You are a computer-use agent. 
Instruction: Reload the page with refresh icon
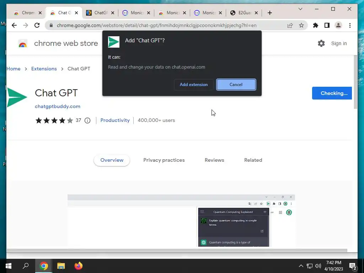tap(37, 25)
